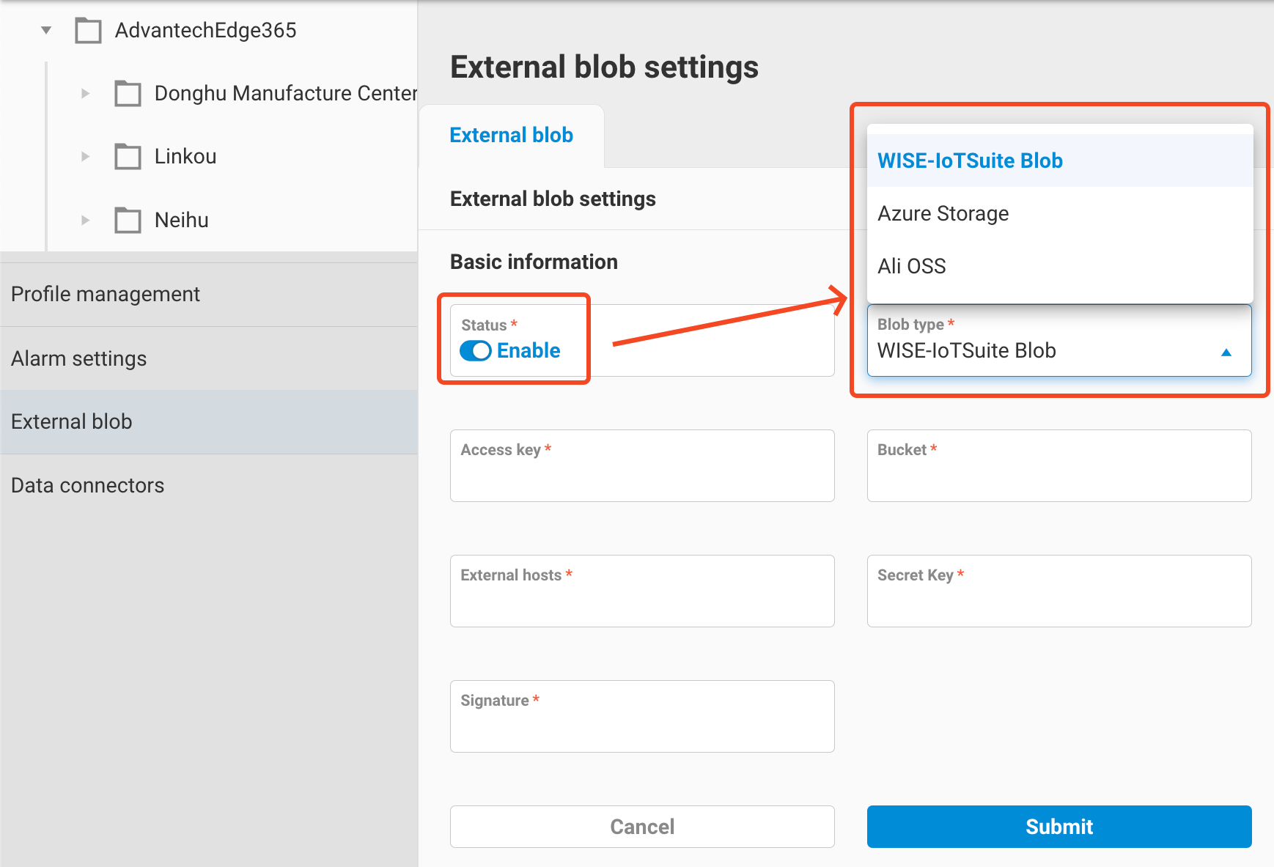Select Ali OSS from the dropdown

tap(912, 266)
